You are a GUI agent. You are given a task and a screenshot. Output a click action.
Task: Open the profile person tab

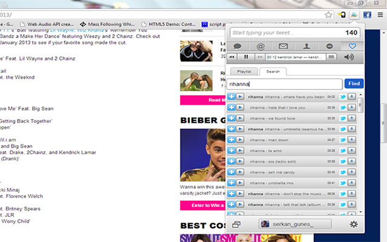[x=307, y=46]
